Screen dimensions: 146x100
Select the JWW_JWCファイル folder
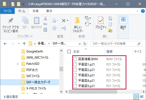click(35, 58)
